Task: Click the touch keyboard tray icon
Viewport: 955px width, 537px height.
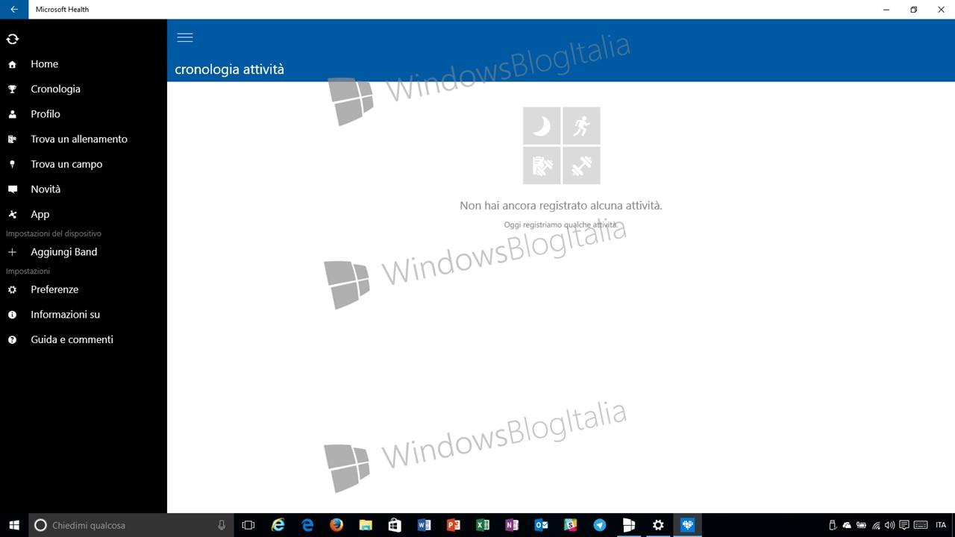Action: [x=921, y=525]
